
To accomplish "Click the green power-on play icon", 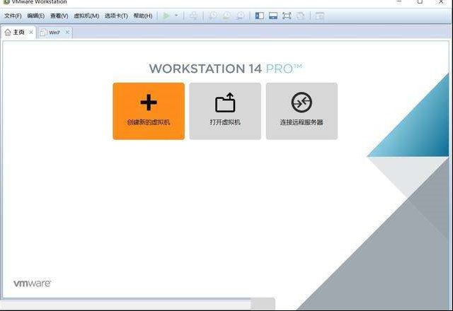I will (x=166, y=16).
